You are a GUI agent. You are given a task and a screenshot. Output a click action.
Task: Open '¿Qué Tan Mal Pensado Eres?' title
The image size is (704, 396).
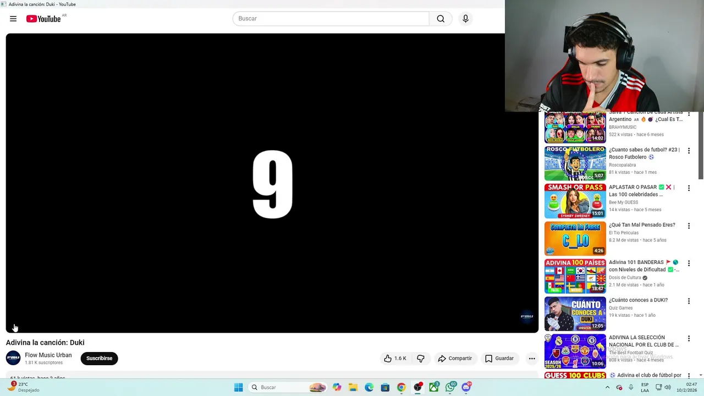(642, 225)
